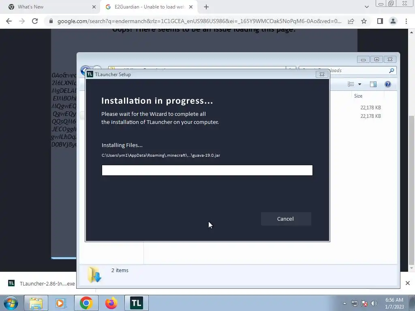Image resolution: width=415 pixels, height=311 pixels.
Task: Click '2 items' status text in Explorer
Action: pyautogui.click(x=120, y=270)
